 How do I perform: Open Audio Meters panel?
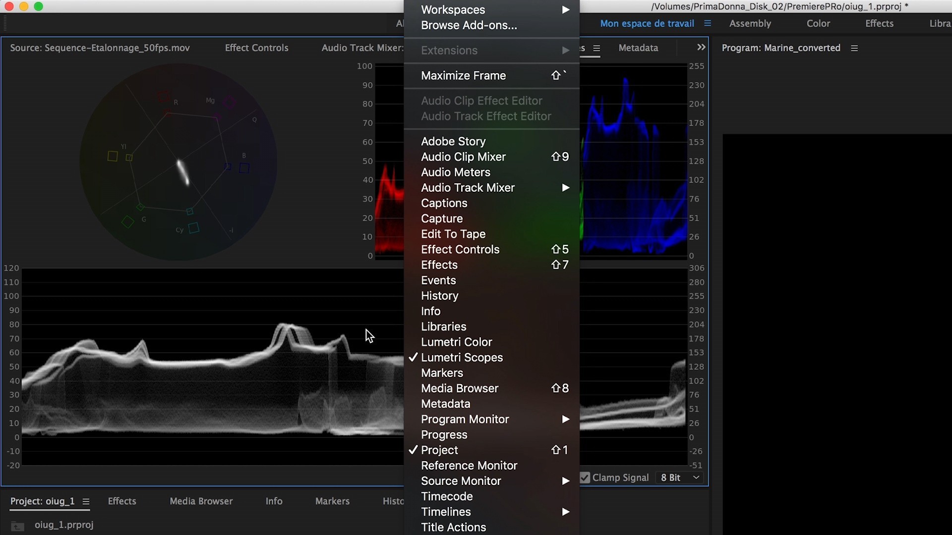[492, 172]
